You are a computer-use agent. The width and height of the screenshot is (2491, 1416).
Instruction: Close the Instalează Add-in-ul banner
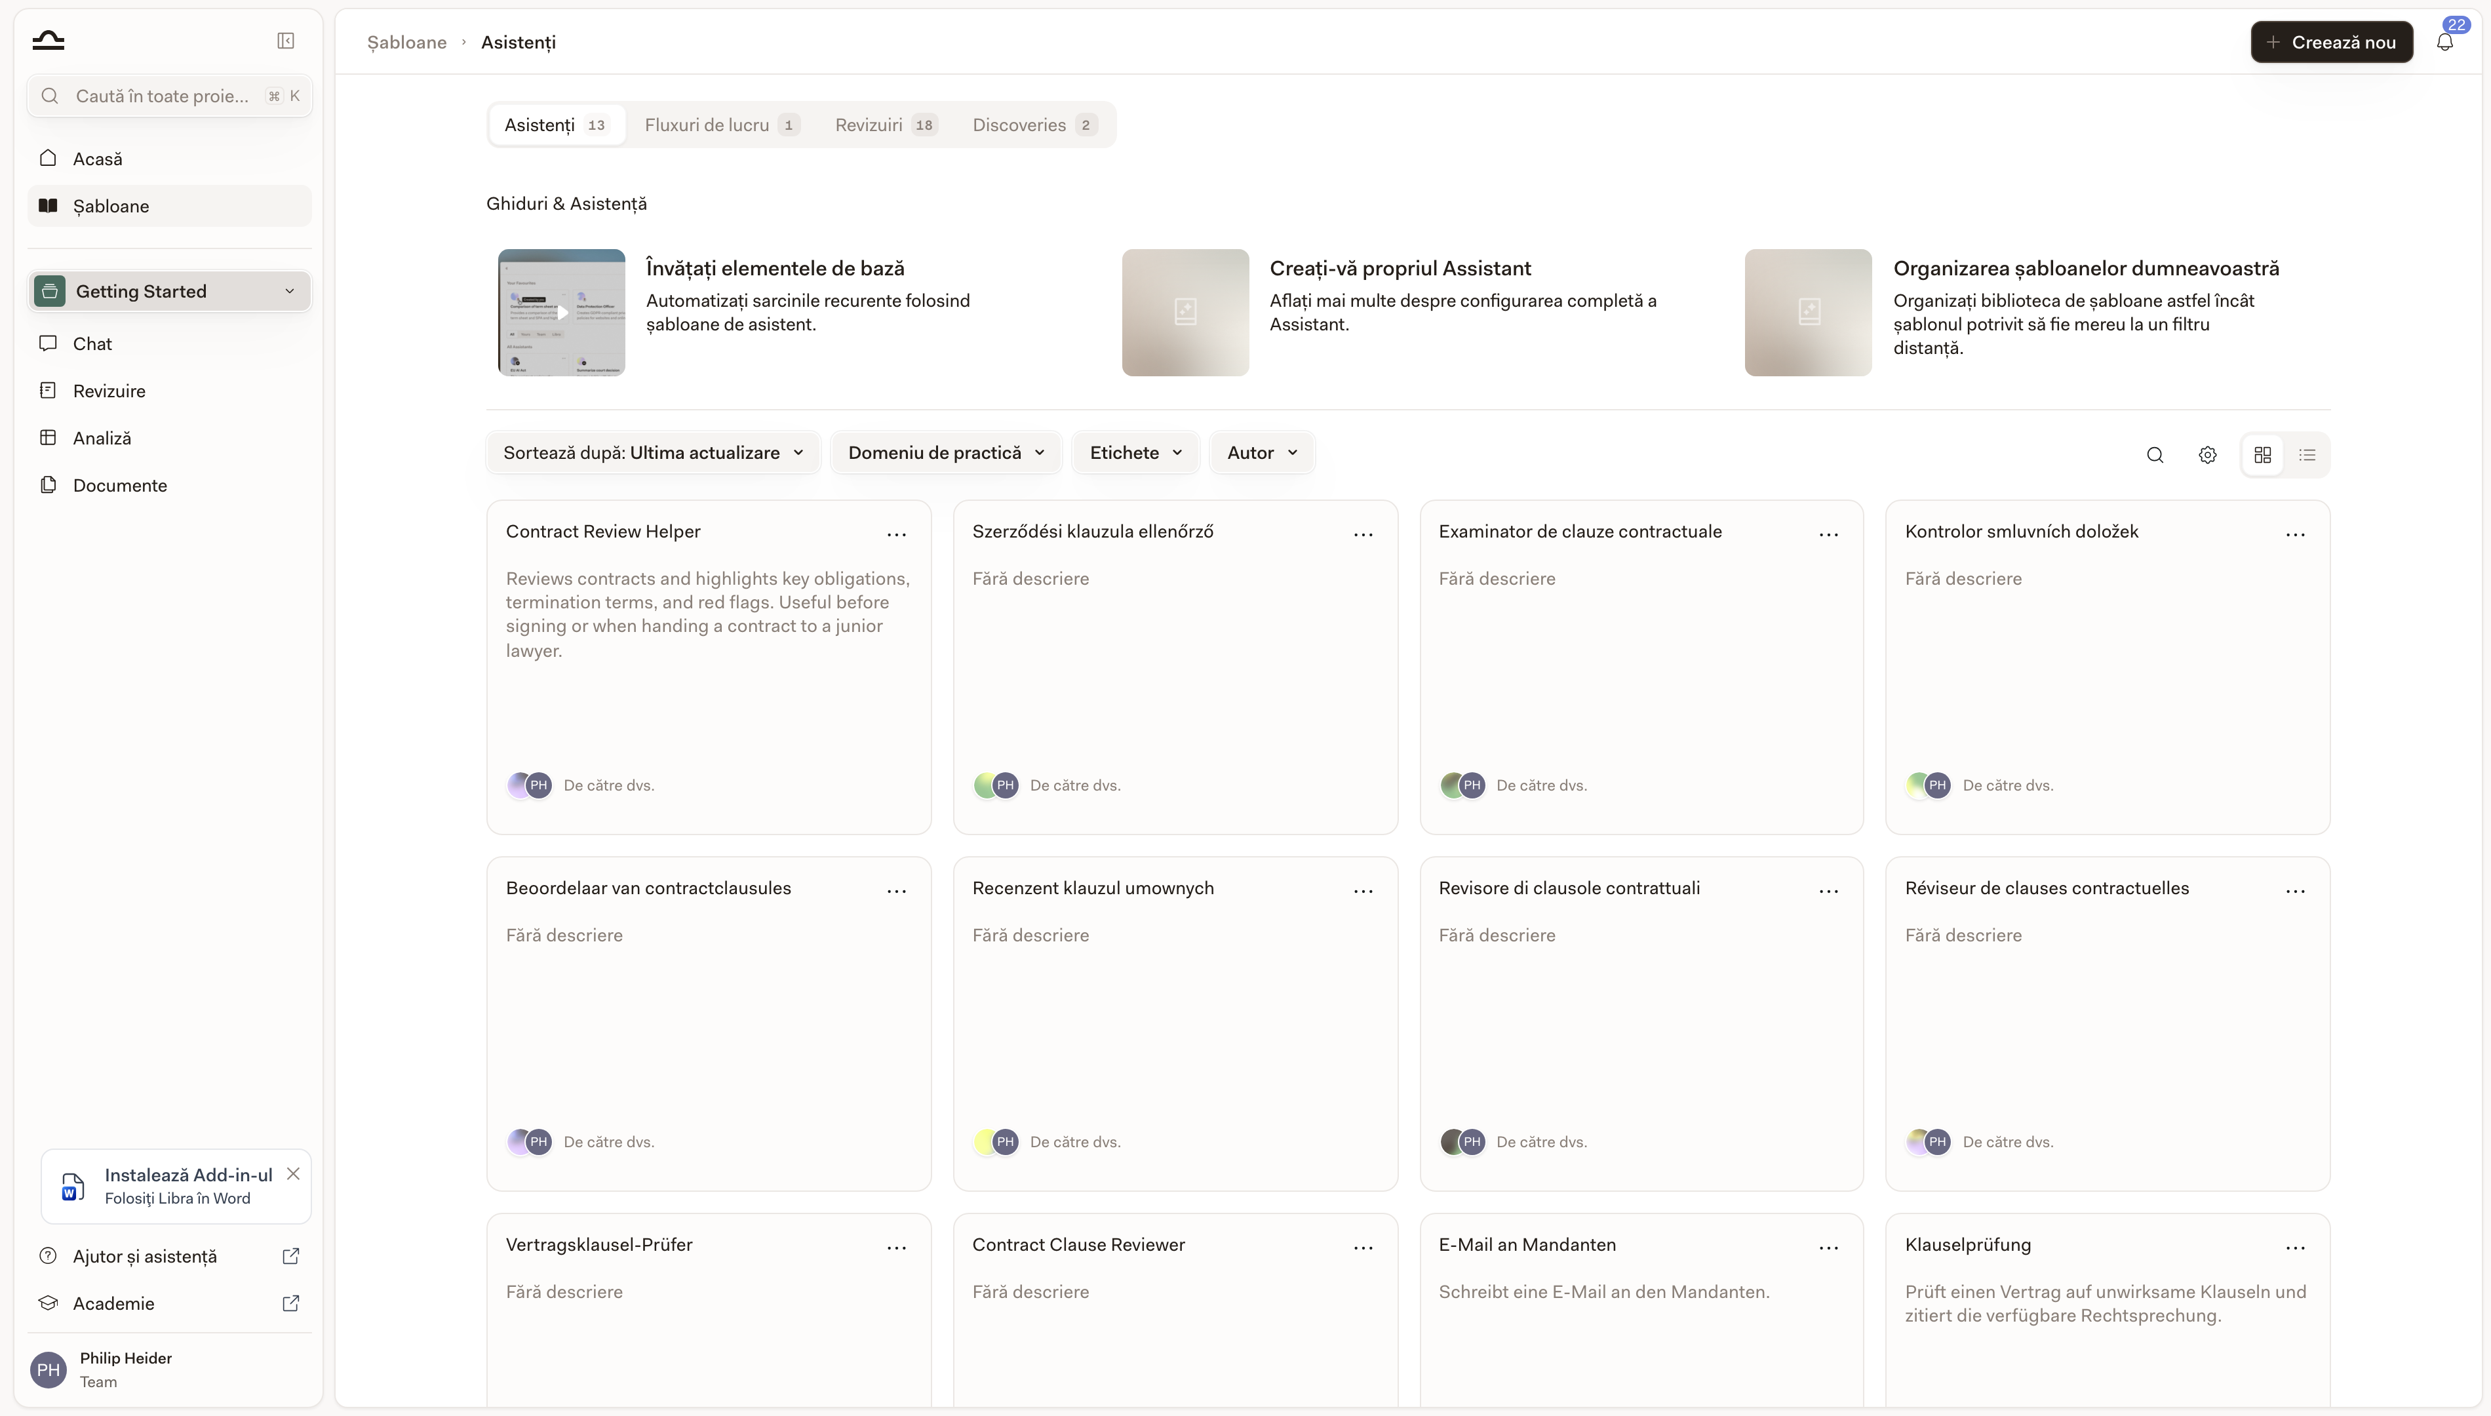[292, 1174]
